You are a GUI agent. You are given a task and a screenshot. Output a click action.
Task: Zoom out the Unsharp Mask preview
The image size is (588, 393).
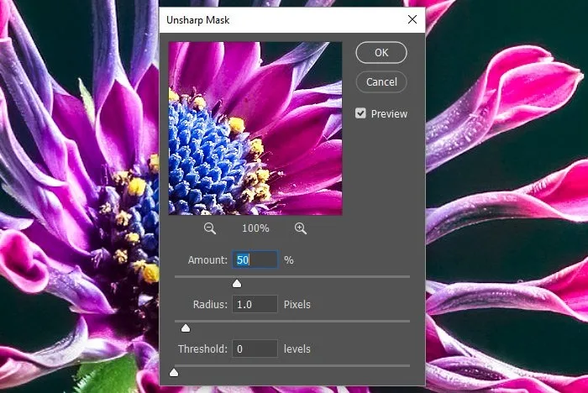click(210, 228)
